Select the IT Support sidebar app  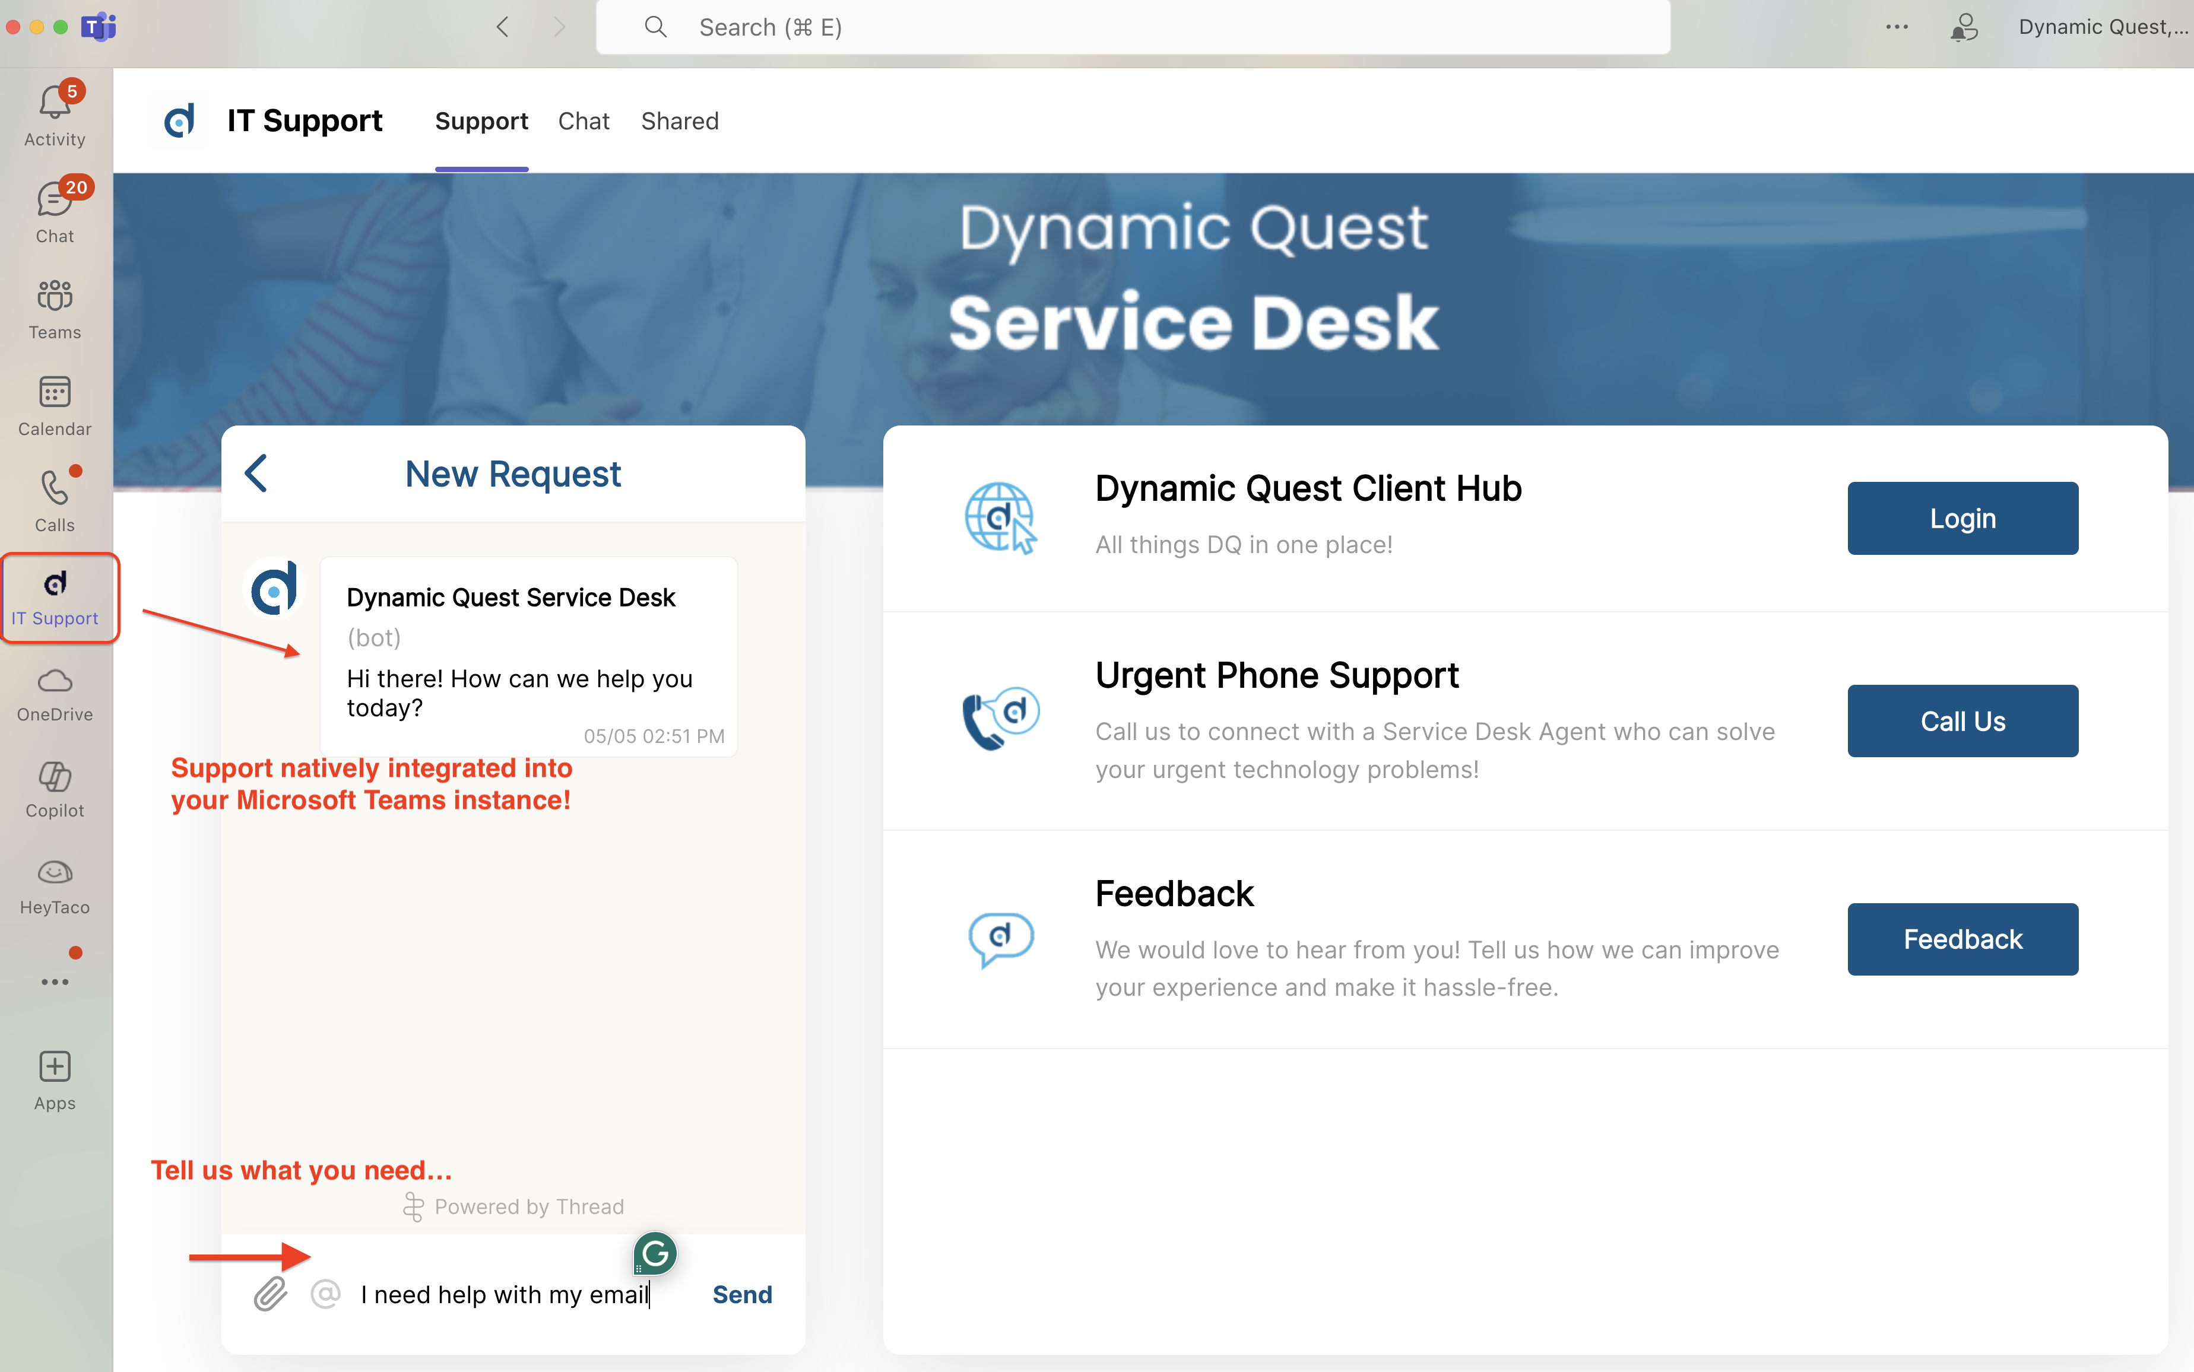pos(55,597)
